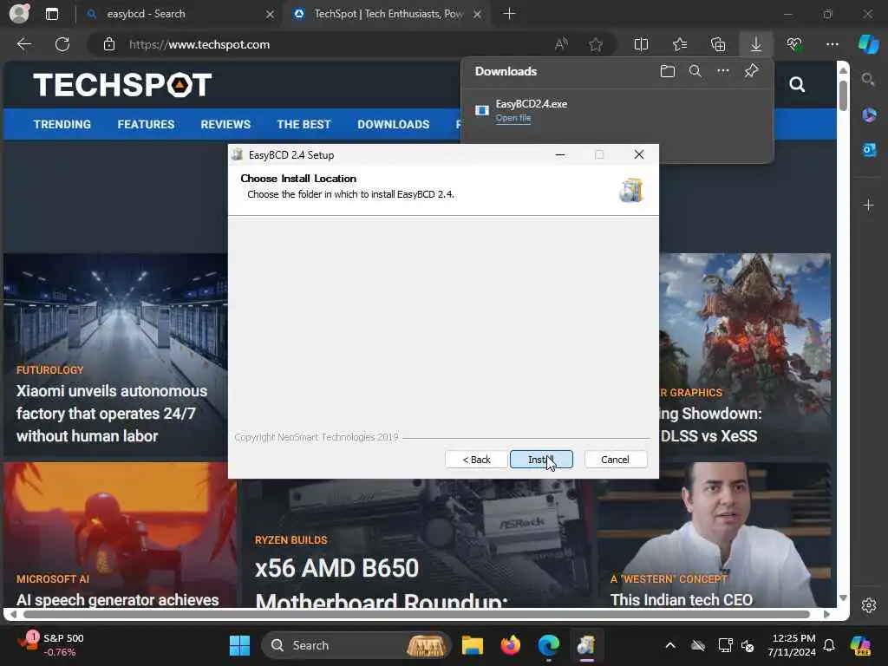
Task: Open the downloads folder icon in Downloads panel
Action: [x=668, y=71]
